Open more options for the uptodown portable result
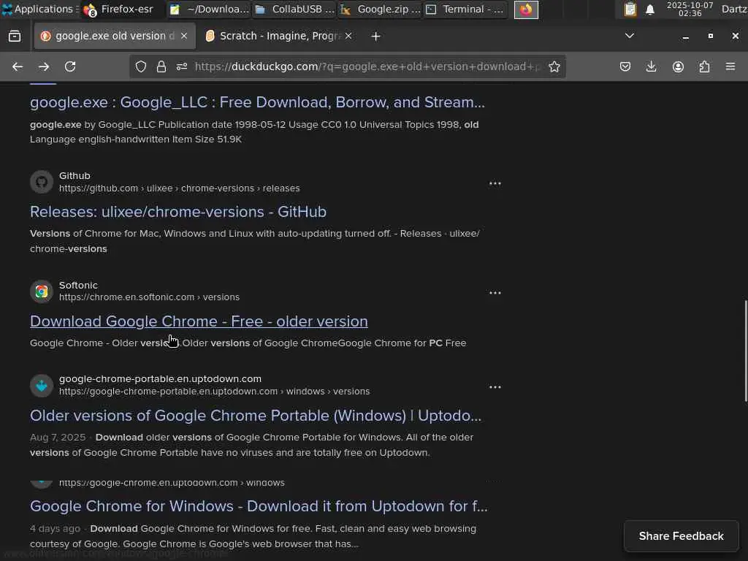This screenshot has width=748, height=561. pyautogui.click(x=495, y=387)
